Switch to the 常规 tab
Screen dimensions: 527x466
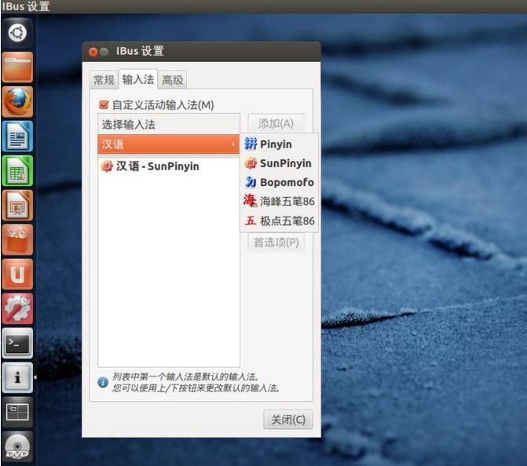(x=104, y=80)
